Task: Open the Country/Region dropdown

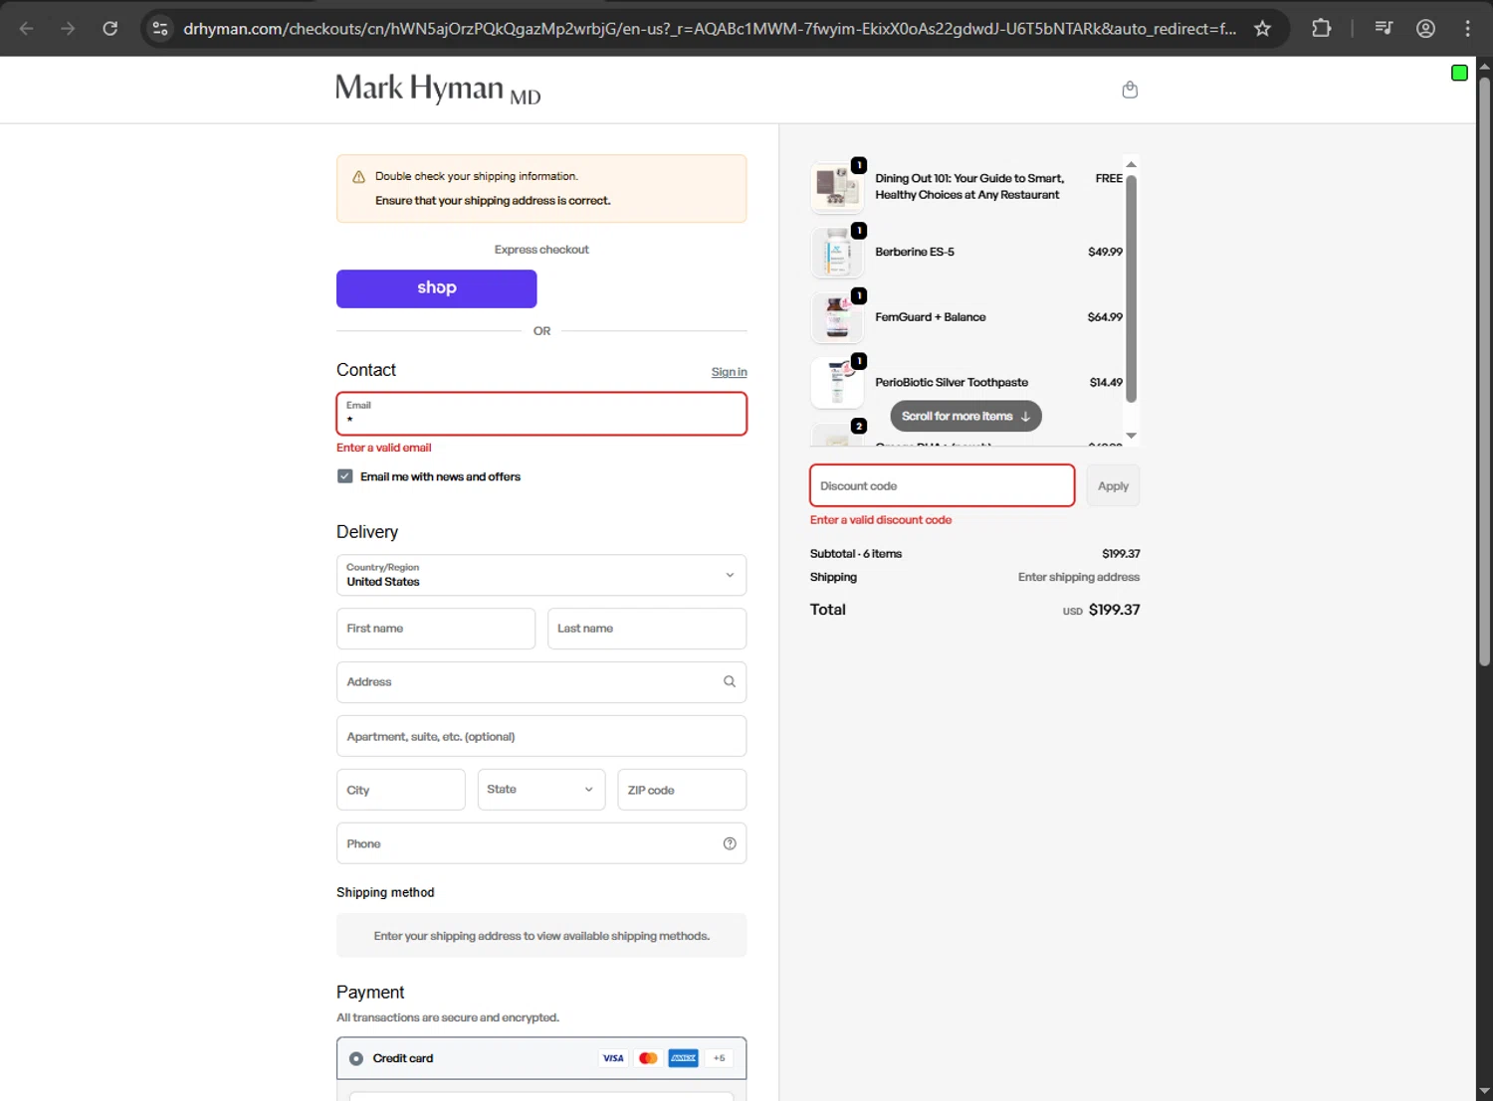Action: 541,575
